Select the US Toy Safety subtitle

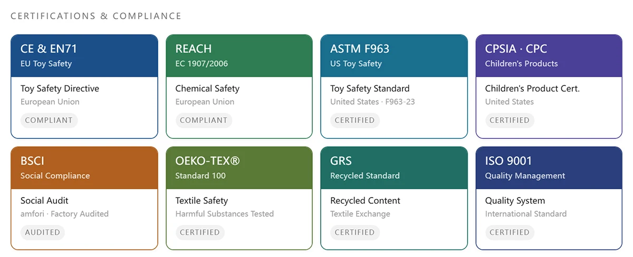tap(356, 64)
